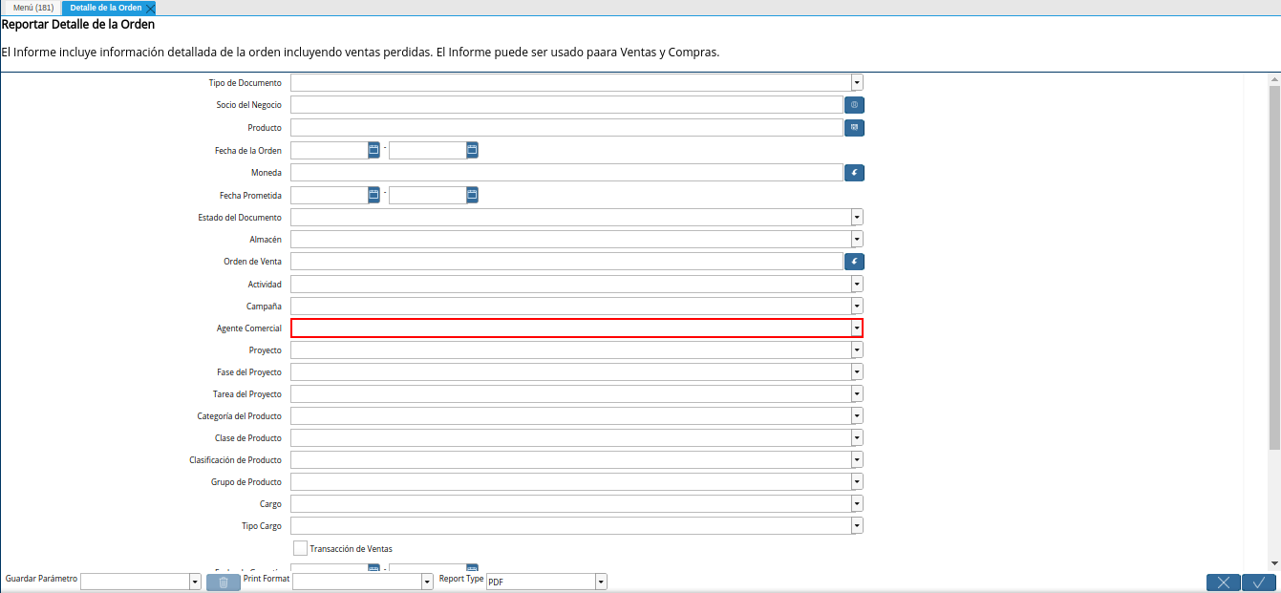Expand the Estado del Documento dropdown
The image size is (1281, 593).
pyautogui.click(x=857, y=218)
